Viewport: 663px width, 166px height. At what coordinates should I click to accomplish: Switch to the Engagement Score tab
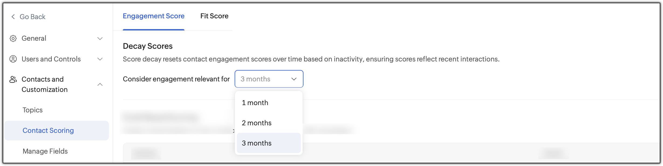(153, 16)
